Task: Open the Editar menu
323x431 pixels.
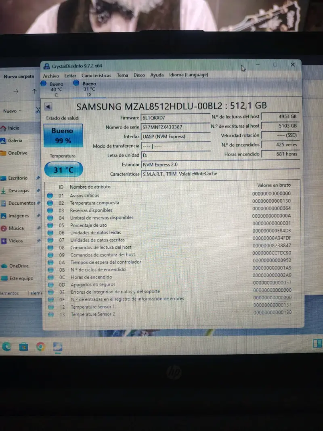Action: click(70, 76)
